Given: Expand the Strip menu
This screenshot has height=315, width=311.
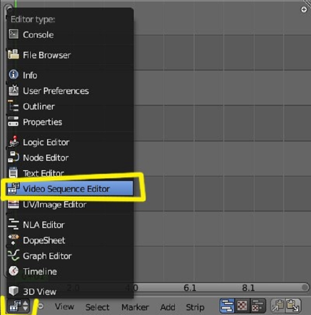Looking at the screenshot, I should 195,307.
